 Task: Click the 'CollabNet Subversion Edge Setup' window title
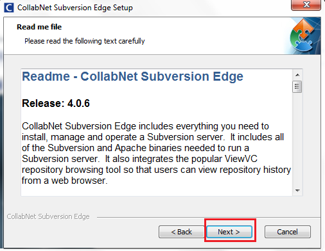click(x=75, y=8)
